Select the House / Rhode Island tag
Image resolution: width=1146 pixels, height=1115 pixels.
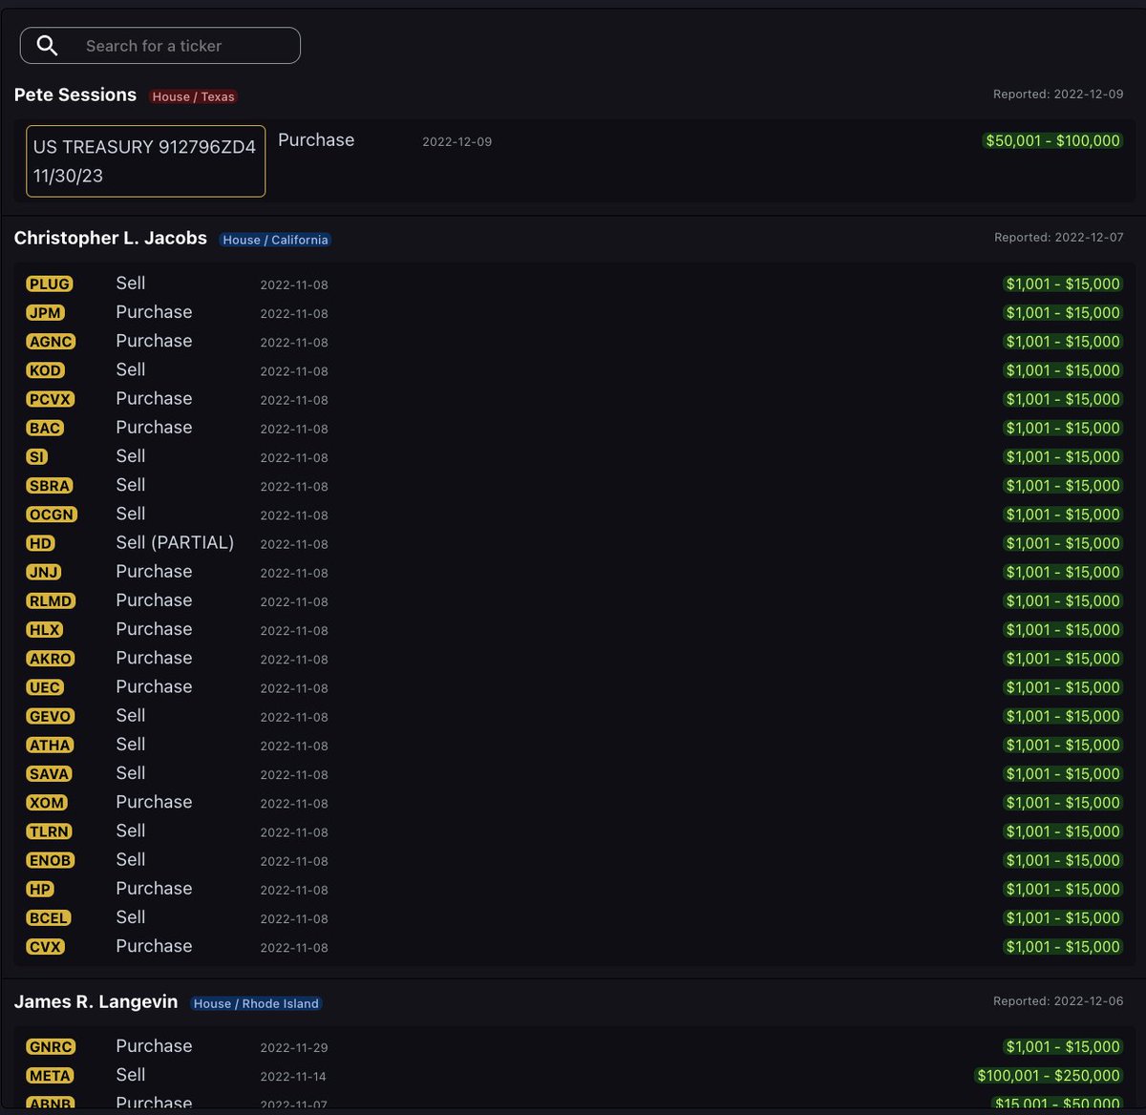pyautogui.click(x=256, y=1003)
